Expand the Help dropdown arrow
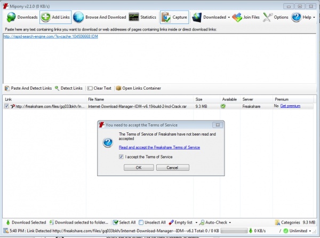Viewport: 320px width, 238px height. [314, 18]
